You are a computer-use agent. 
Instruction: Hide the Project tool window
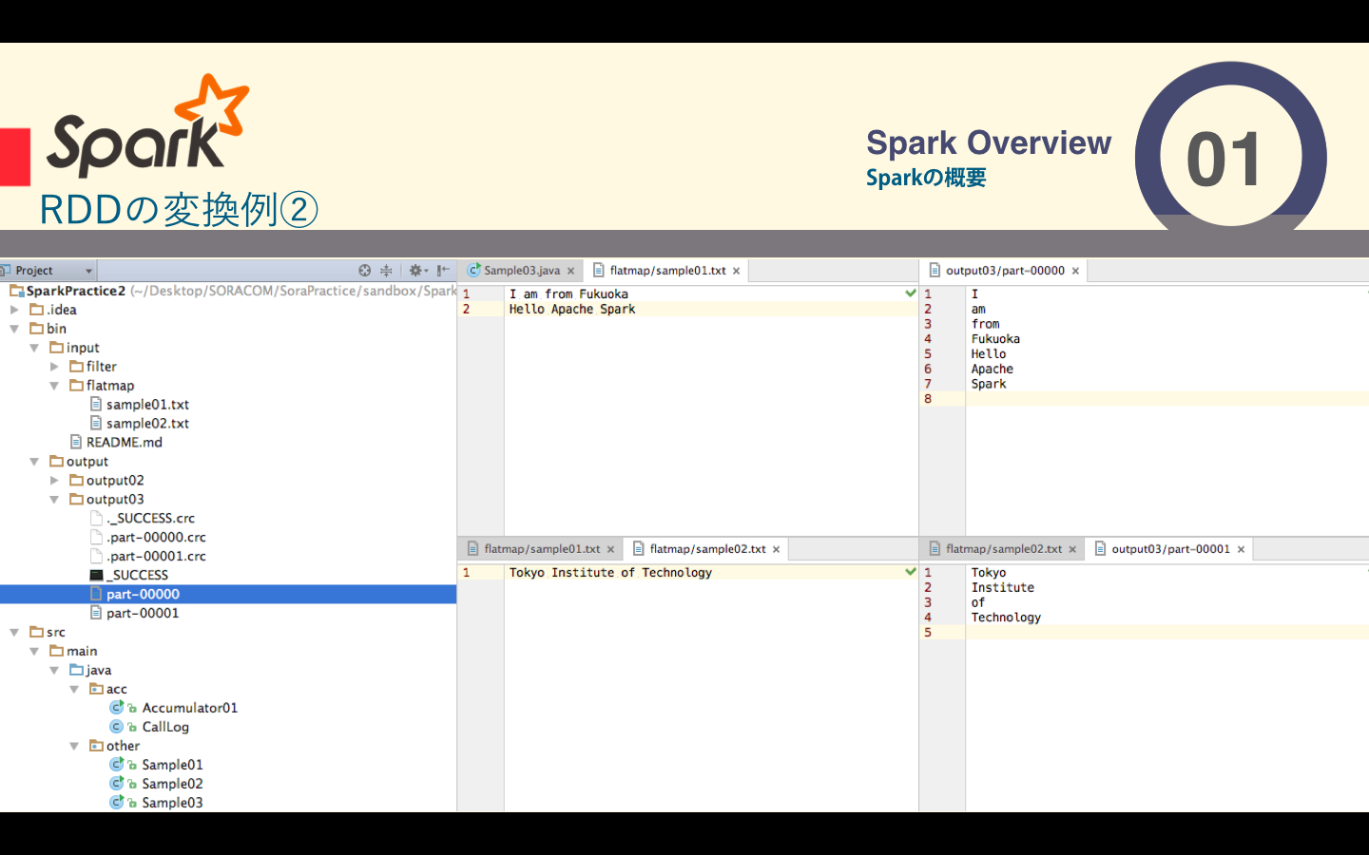[443, 270]
